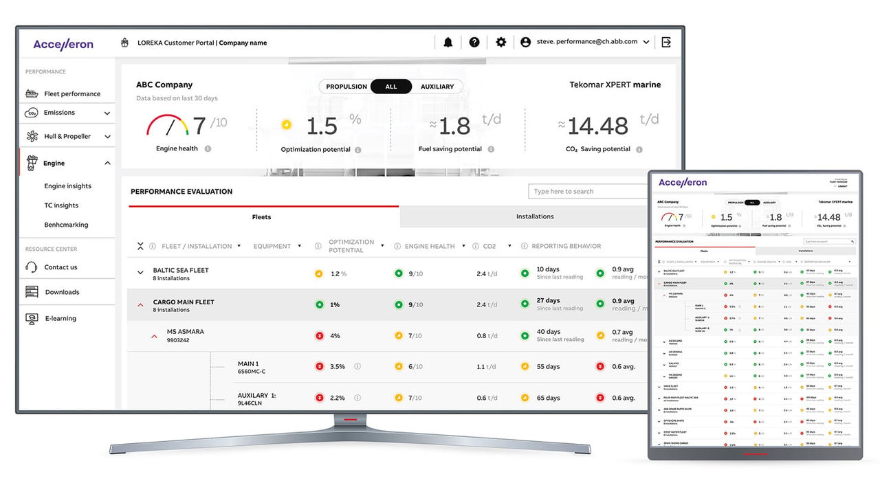Select the ALL filter option
Viewport: 880px width, 494px height.
pyautogui.click(x=391, y=87)
